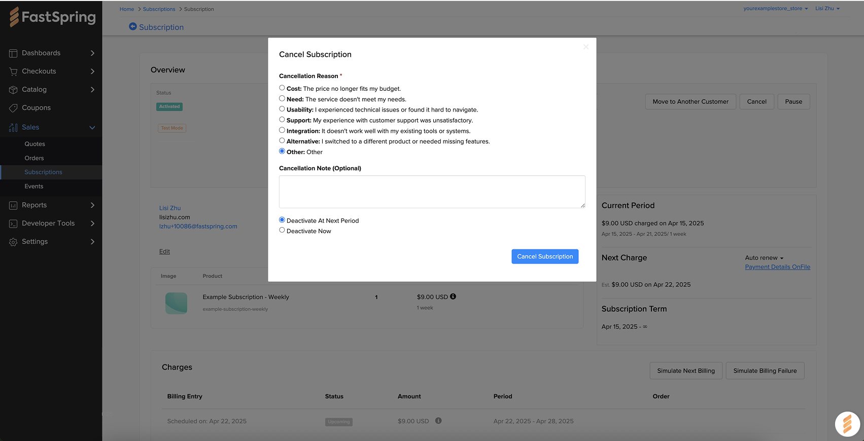Expand Checkouts chevron in sidebar
Viewport: 864px width, 441px height.
click(92, 71)
